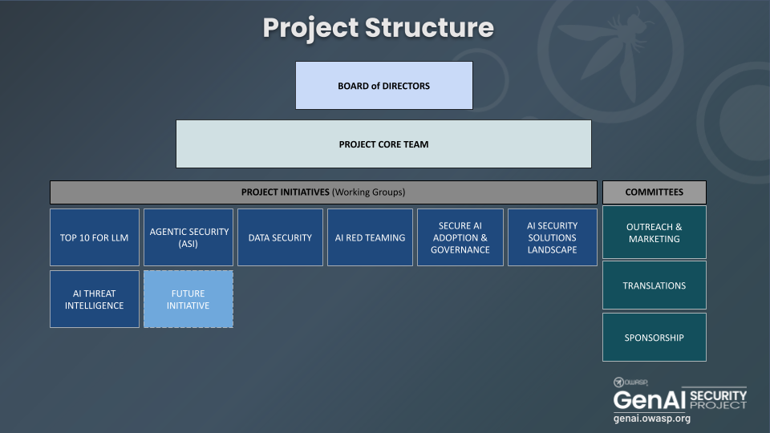
Task: Open the Translations committee box
Action: click(654, 285)
